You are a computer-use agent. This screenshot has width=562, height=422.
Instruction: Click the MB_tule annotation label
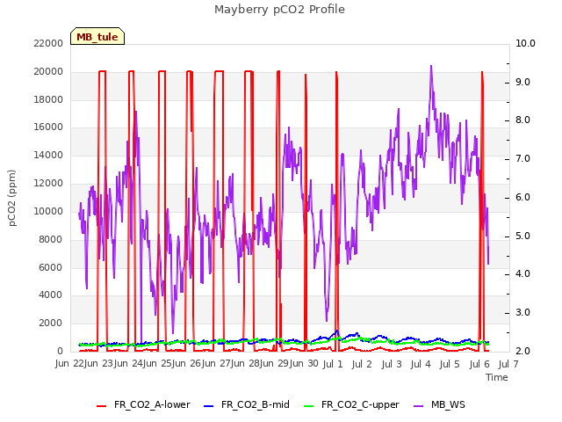click(x=97, y=37)
